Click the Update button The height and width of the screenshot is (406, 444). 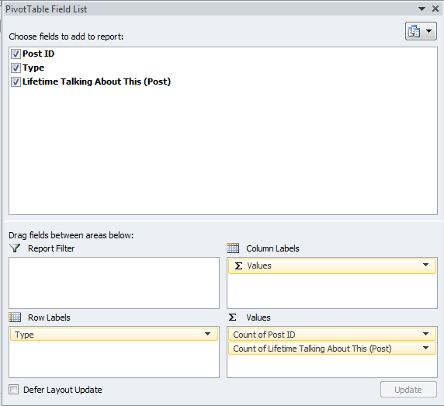(408, 390)
